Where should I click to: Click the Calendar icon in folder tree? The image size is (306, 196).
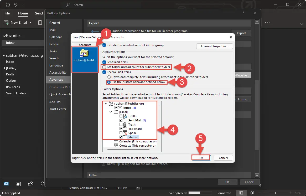116,141
